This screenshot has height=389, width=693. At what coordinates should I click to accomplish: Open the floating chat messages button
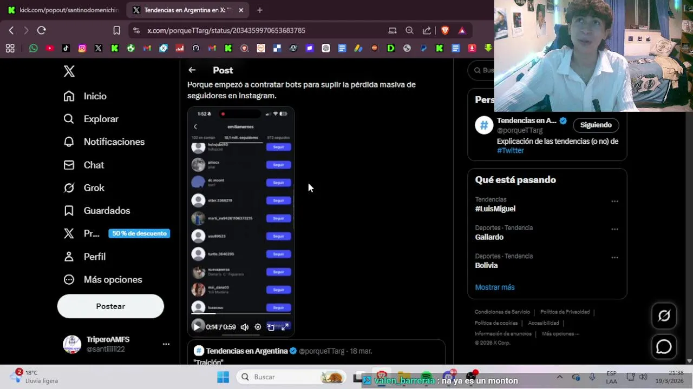664,347
